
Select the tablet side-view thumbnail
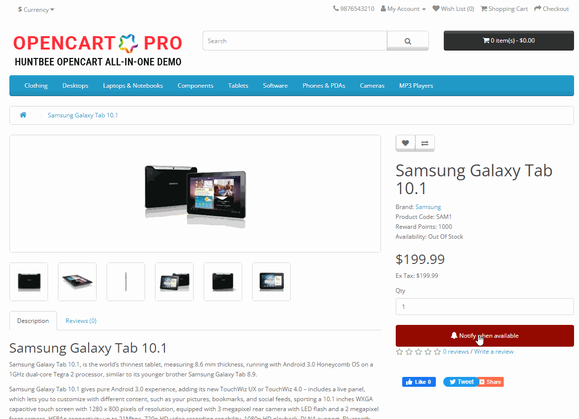[x=126, y=282]
